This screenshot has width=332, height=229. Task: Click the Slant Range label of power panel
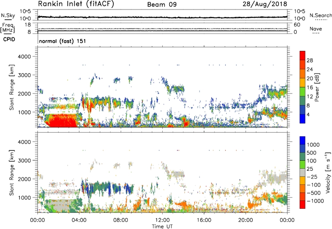point(12,87)
